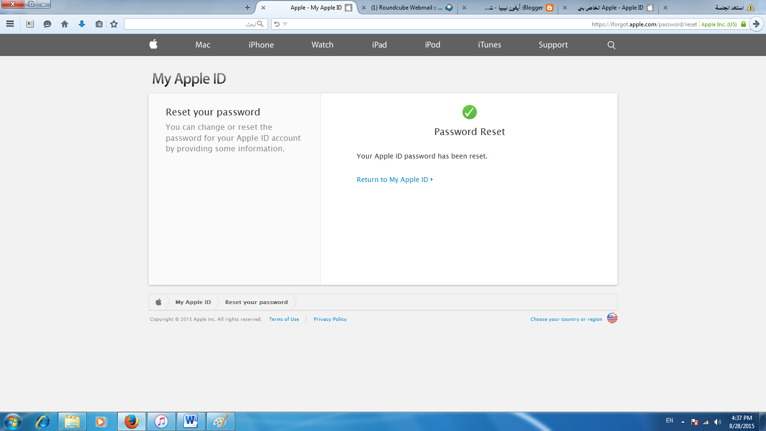766x431 pixels.
Task: Open My Apple ID breadcrumb link
Action: [x=193, y=302]
